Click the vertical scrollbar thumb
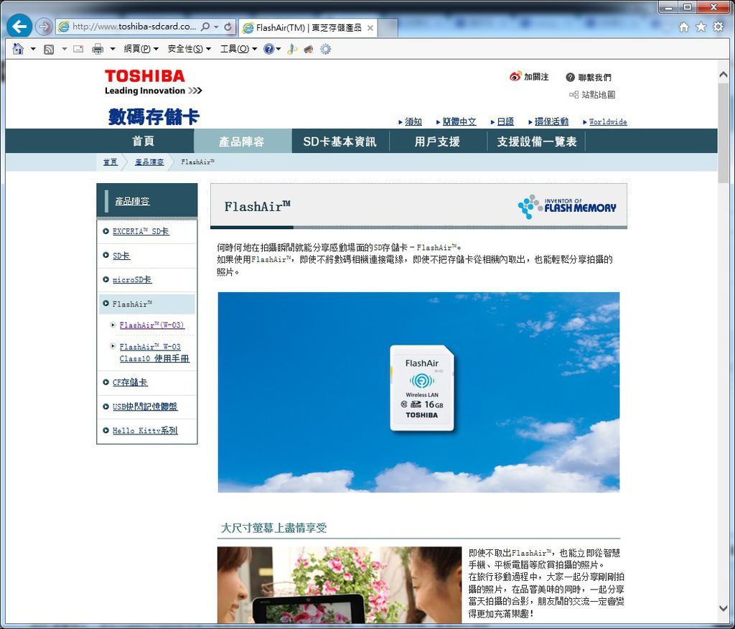 click(x=723, y=134)
